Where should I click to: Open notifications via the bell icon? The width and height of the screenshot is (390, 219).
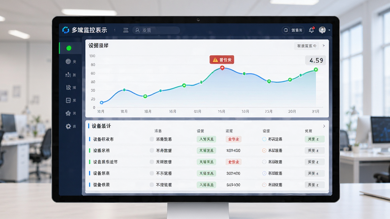[312, 30]
